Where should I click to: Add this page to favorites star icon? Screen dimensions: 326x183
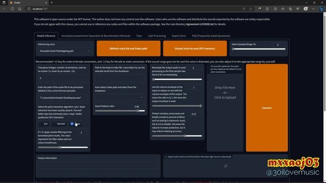(251, 9)
